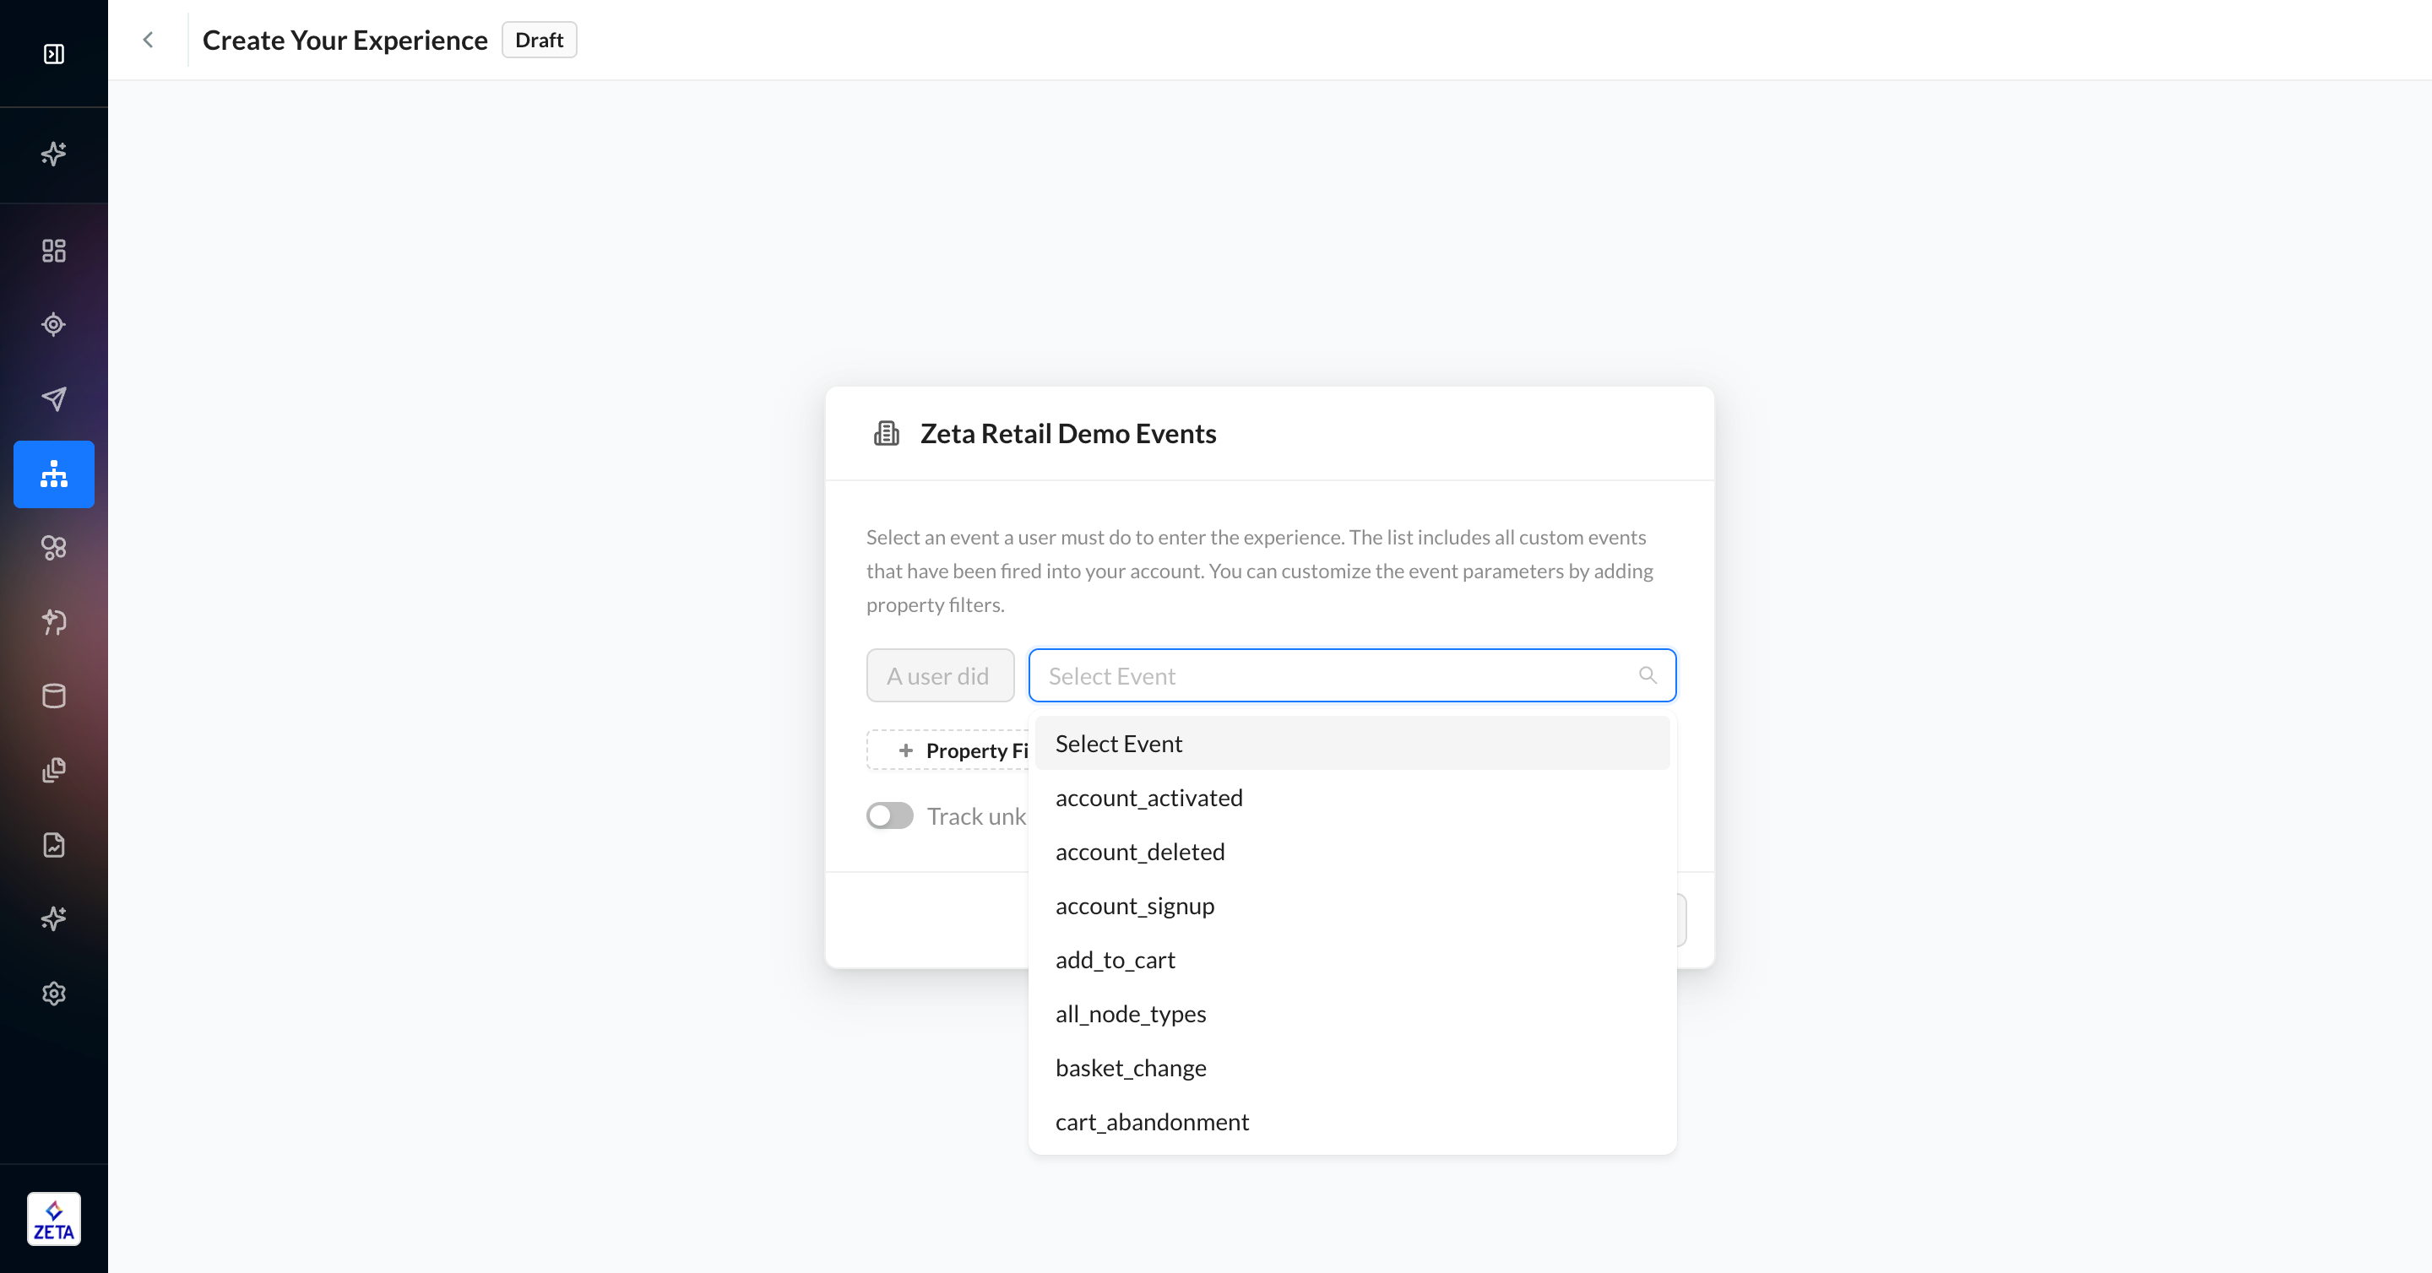This screenshot has height=1273, width=2432.
Task: Select cart_abandonment event option
Action: 1152,1122
